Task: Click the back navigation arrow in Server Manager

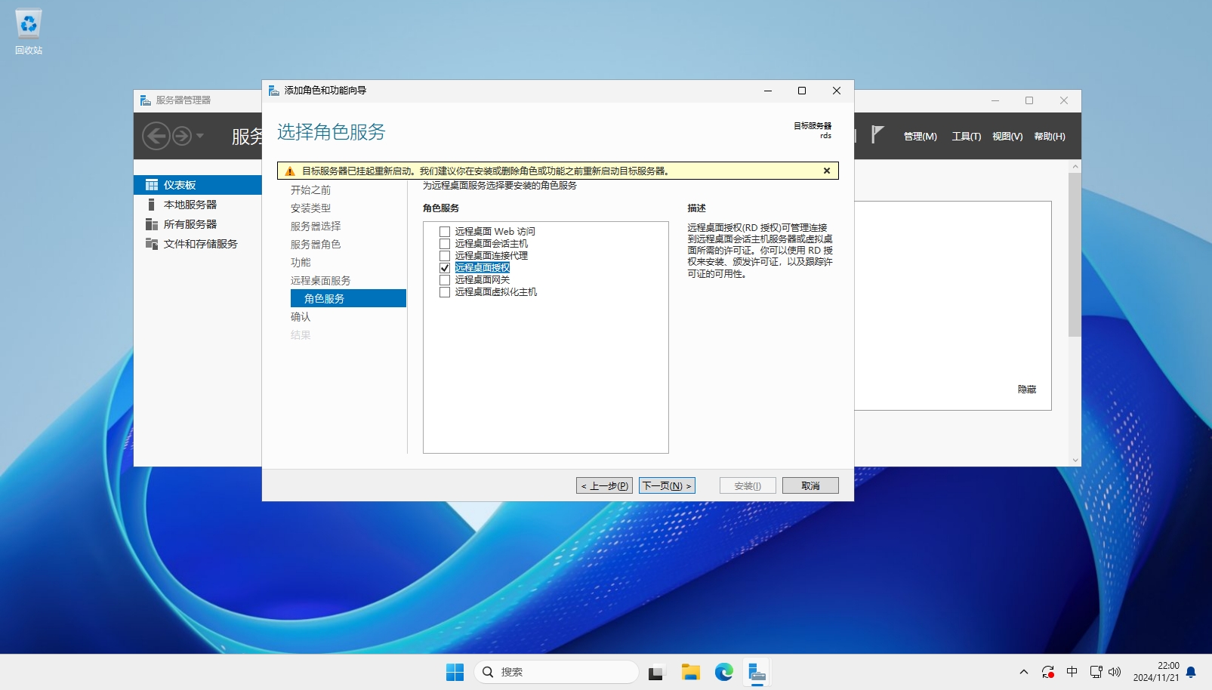Action: coord(156,136)
